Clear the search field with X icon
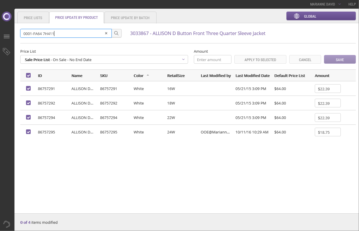The height and width of the screenshot is (231, 359). click(106, 33)
